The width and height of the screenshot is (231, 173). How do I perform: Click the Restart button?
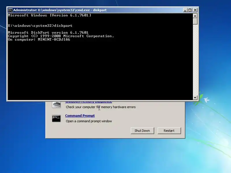pos(169,131)
